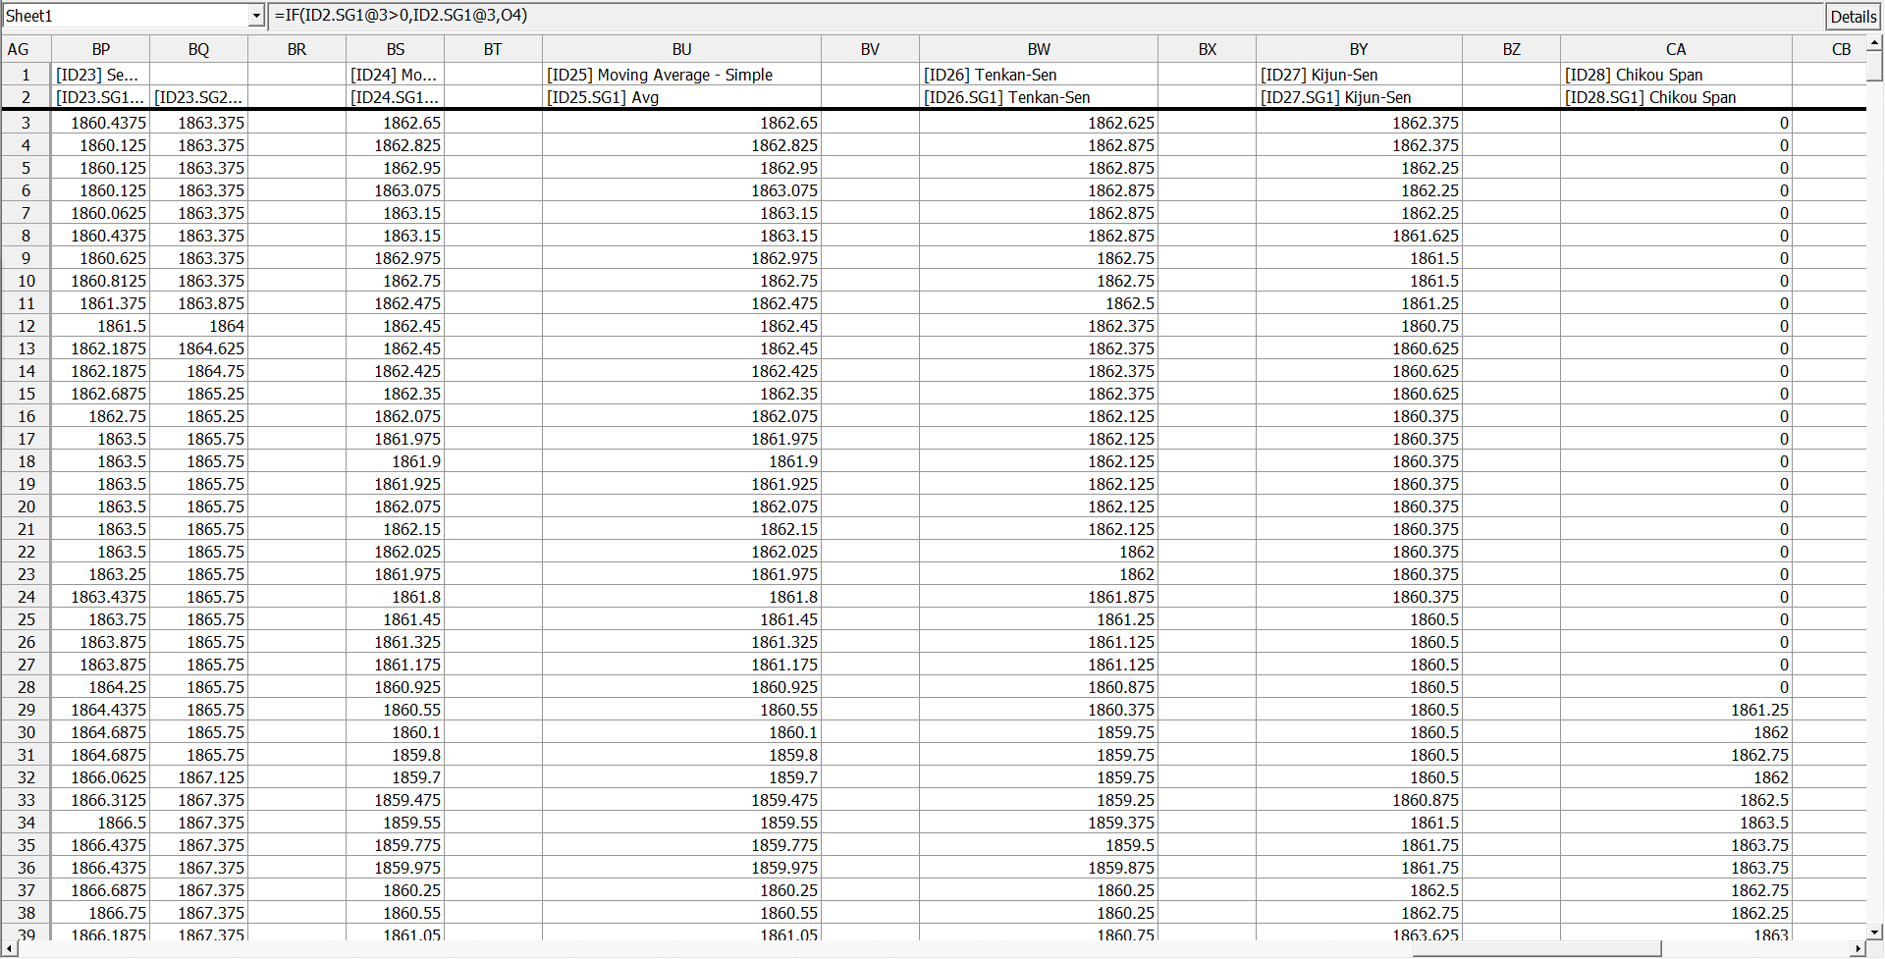This screenshot has width=1885, height=959.
Task: Select column BP header
Action: click(100, 49)
